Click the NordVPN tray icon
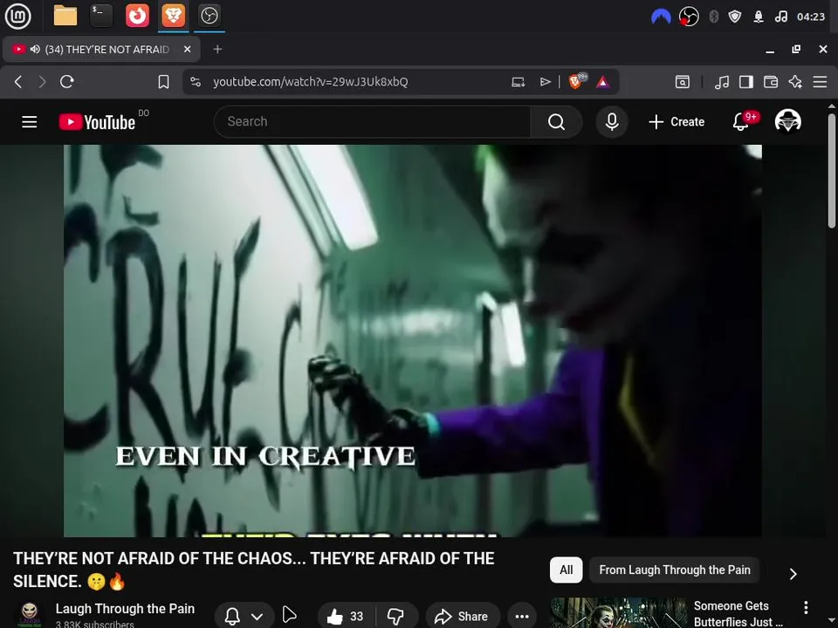Image resolution: width=838 pixels, height=628 pixels. point(661,17)
